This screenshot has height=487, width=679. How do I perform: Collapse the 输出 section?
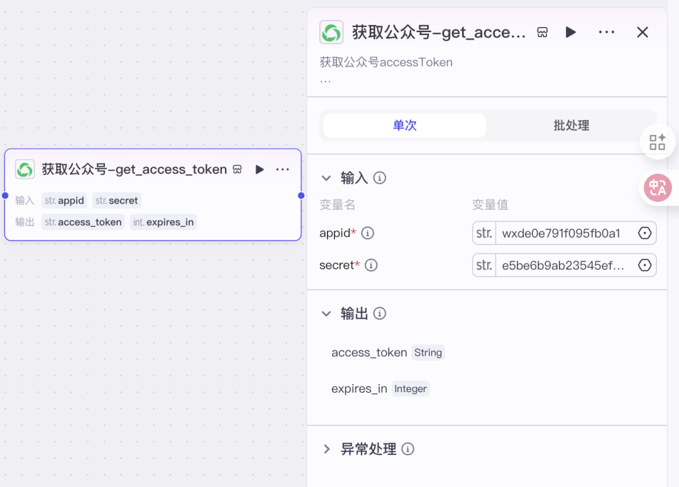pyautogui.click(x=326, y=314)
